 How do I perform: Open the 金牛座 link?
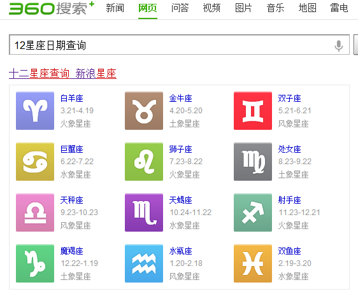(x=181, y=99)
